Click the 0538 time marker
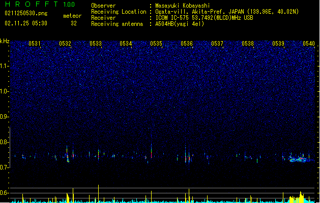 click(x=248, y=43)
